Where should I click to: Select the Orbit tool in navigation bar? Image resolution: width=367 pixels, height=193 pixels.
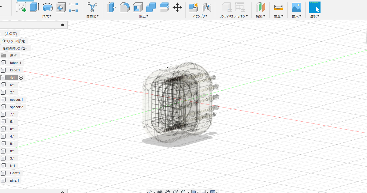pyautogui.click(x=150, y=192)
